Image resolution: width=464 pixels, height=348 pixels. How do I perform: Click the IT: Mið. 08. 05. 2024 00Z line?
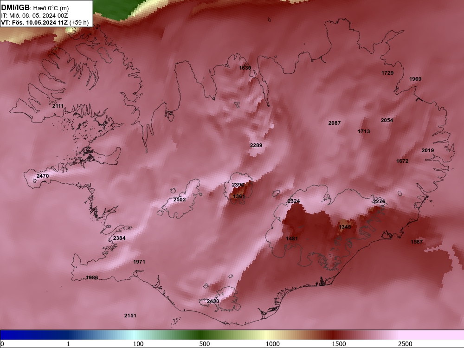34,16
